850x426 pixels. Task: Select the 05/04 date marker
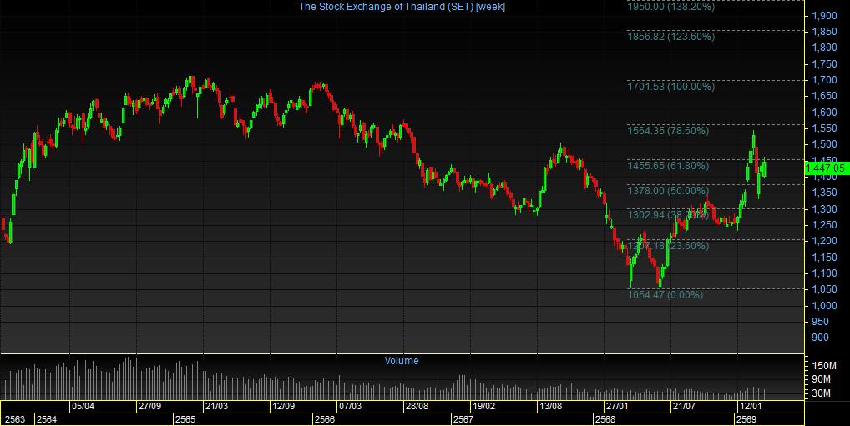click(83, 406)
